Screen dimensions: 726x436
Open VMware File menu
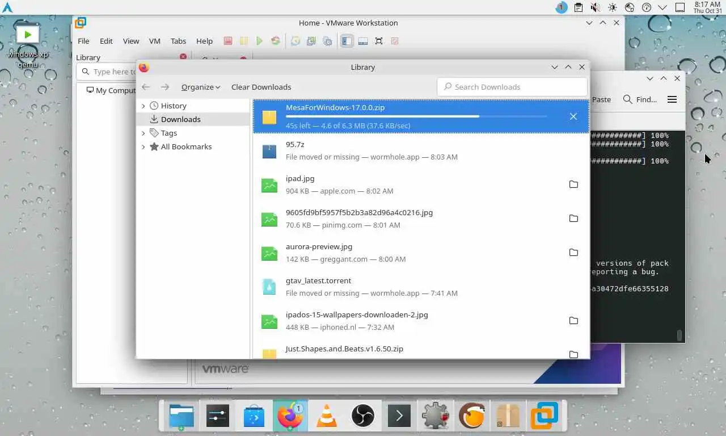[x=83, y=41]
